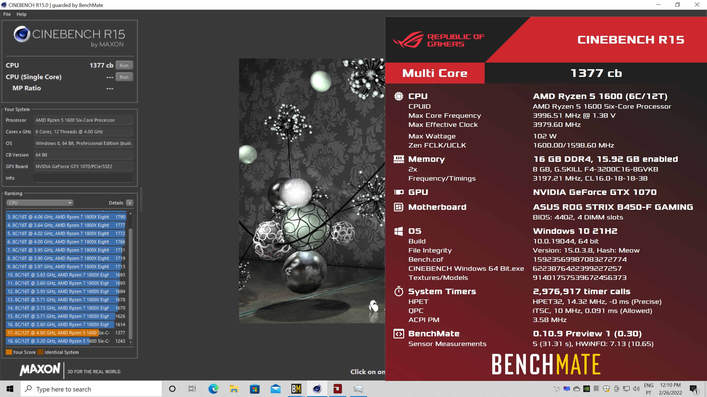Expand the CPU ranking dropdown
Image resolution: width=707 pixels, height=397 pixels.
39,203
